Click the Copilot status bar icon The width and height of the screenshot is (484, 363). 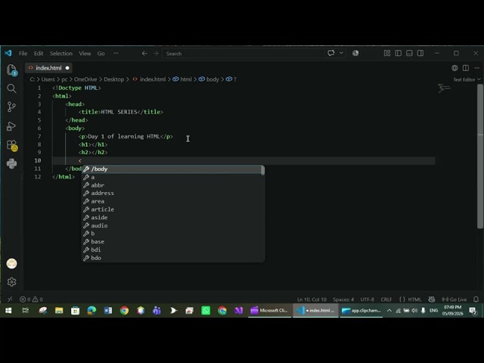pos(432,299)
